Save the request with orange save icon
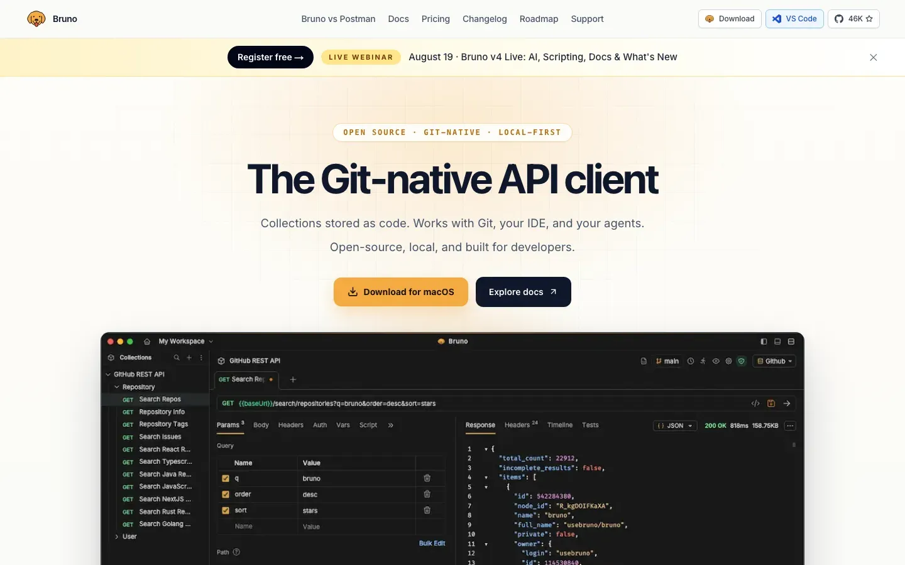Screen dimensions: 905x565 point(771,404)
